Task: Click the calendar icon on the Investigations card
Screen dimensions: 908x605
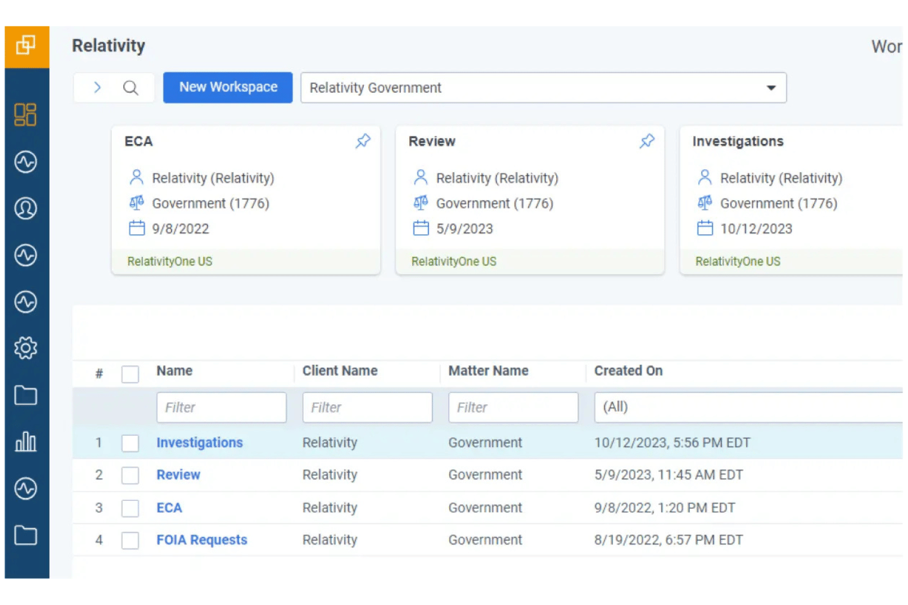Action: [x=705, y=229]
